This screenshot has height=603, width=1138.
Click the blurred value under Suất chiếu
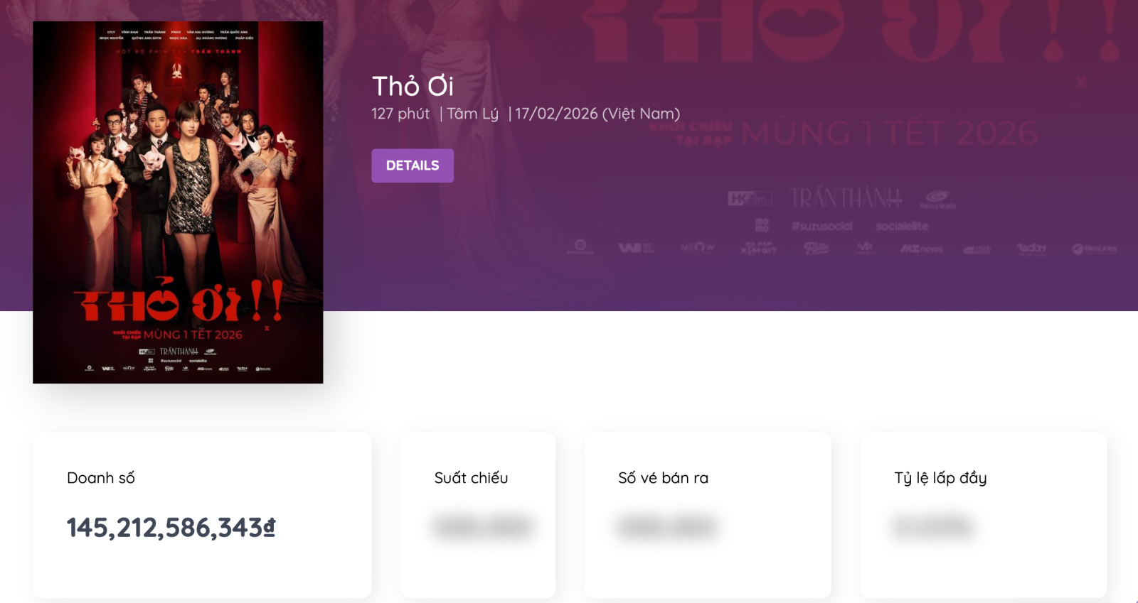(483, 527)
